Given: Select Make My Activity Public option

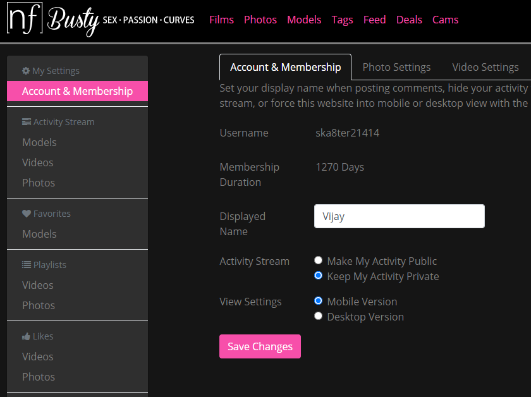Looking at the screenshot, I should click(x=319, y=260).
